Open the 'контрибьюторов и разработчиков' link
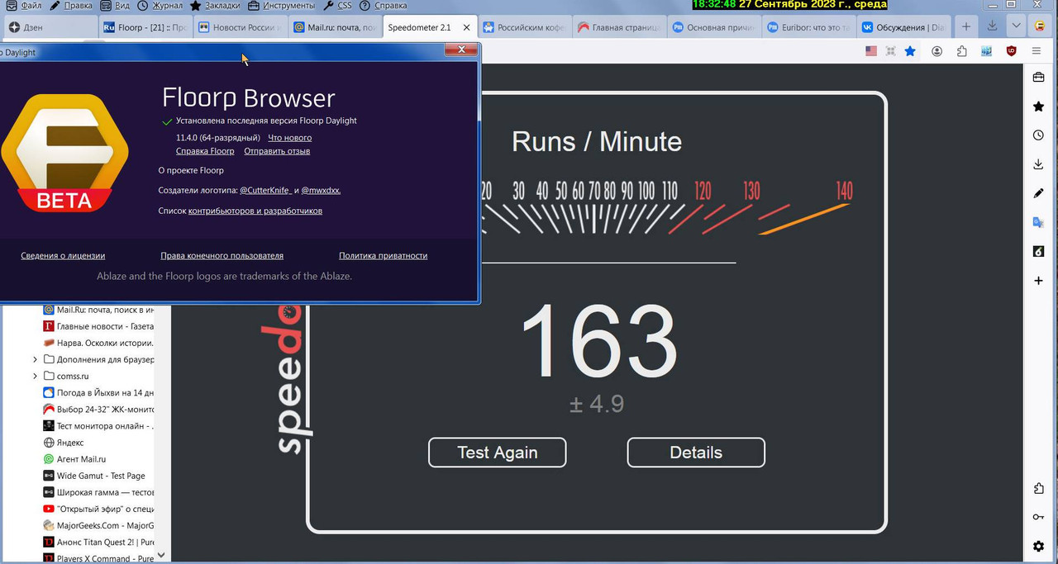 255,211
